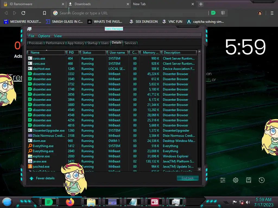The width and height of the screenshot is (278, 208).
Task: Select dasHost.exe process row
Action: [112, 69]
